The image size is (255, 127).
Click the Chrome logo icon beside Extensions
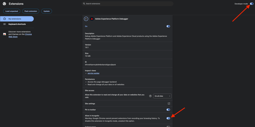(4, 4)
